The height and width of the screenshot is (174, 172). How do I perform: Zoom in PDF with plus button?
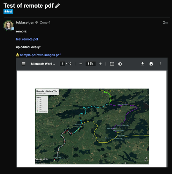(x=100, y=64)
